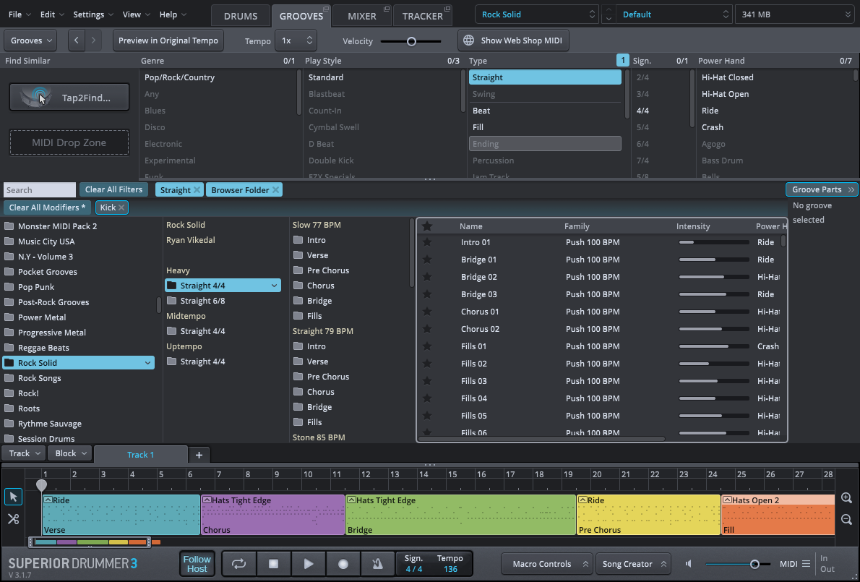Open the Rock Solid library dropdown
This screenshot has width=860, height=582.
coord(537,14)
